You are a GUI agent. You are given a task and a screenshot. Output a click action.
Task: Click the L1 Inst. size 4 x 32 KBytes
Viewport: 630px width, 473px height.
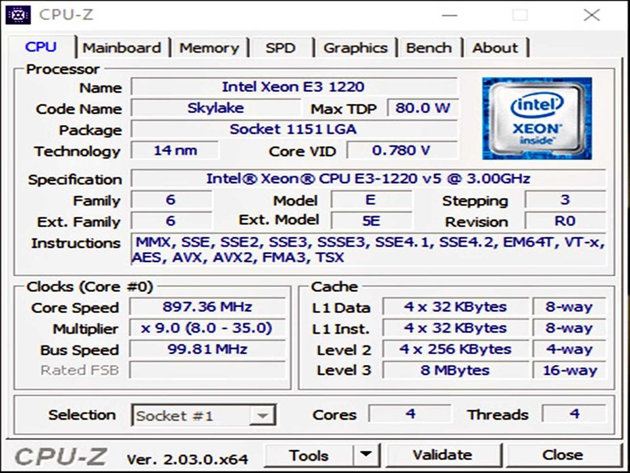click(x=455, y=328)
